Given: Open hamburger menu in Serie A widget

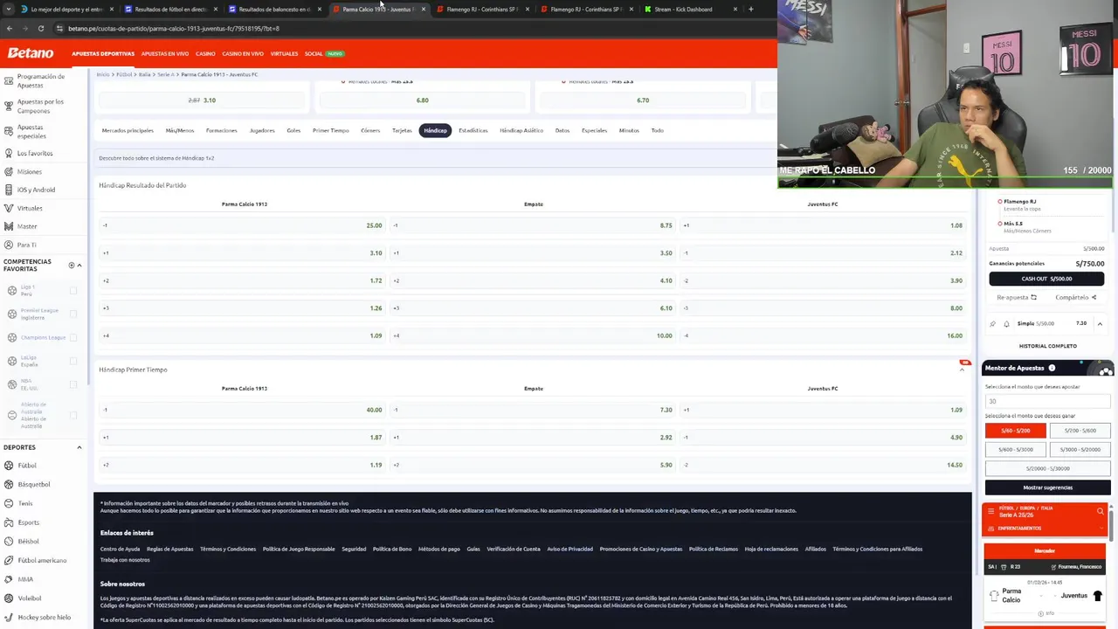Looking at the screenshot, I should point(992,511).
